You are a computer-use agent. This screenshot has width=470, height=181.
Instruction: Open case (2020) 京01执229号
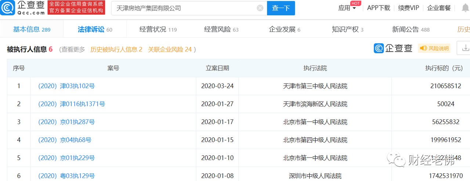(66, 158)
